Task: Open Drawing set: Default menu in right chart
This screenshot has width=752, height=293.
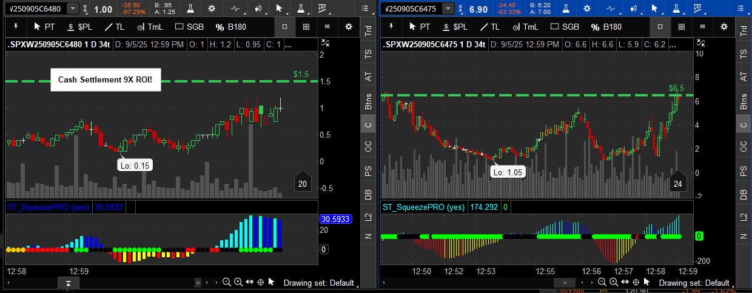Action: [694, 283]
